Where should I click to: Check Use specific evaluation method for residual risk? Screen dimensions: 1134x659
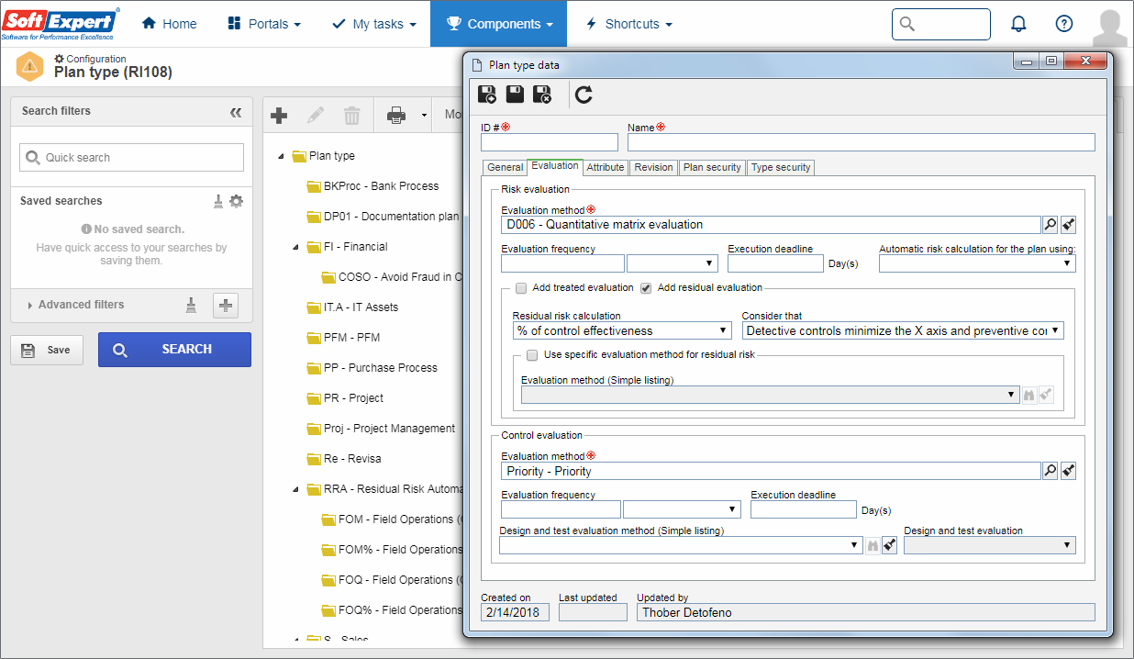[532, 354]
